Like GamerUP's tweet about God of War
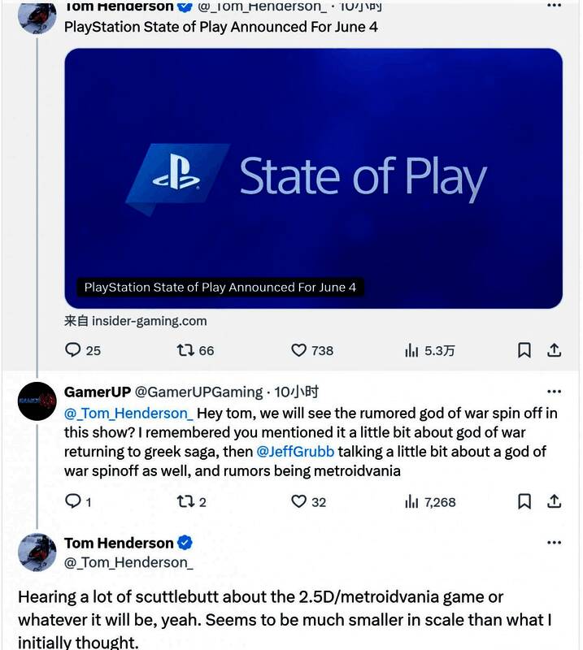Image resolution: width=583 pixels, height=650 pixels. click(x=299, y=501)
